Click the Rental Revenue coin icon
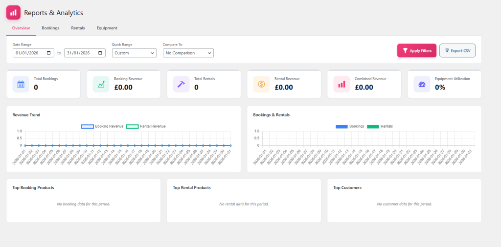501x247 pixels. (x=261, y=84)
